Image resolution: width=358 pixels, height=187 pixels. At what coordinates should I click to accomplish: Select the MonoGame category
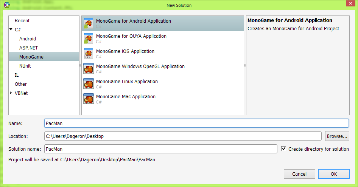click(44, 57)
